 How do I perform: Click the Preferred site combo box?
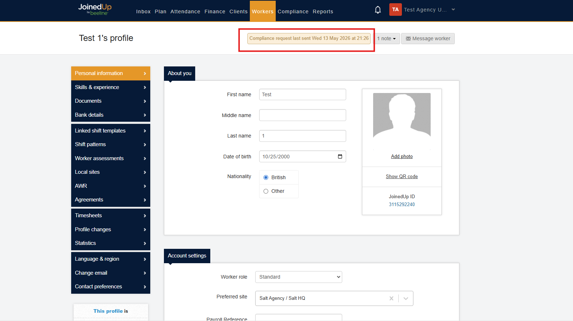click(334, 298)
